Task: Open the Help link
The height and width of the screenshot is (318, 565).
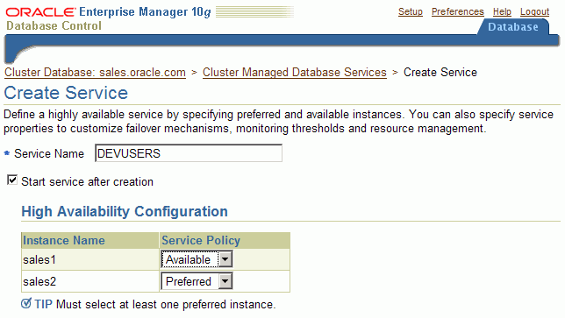Action: click(502, 11)
